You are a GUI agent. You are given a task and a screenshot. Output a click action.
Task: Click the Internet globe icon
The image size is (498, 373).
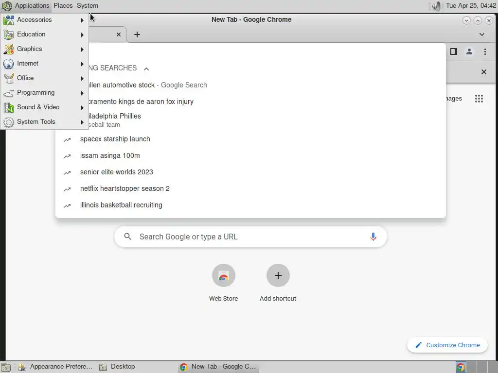tap(9, 64)
